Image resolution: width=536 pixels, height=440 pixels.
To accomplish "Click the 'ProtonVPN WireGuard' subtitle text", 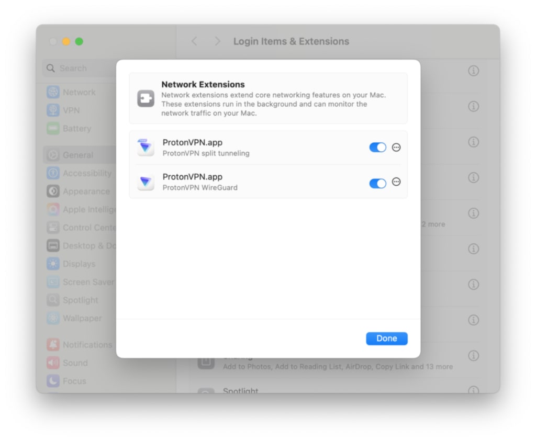I will coord(200,187).
